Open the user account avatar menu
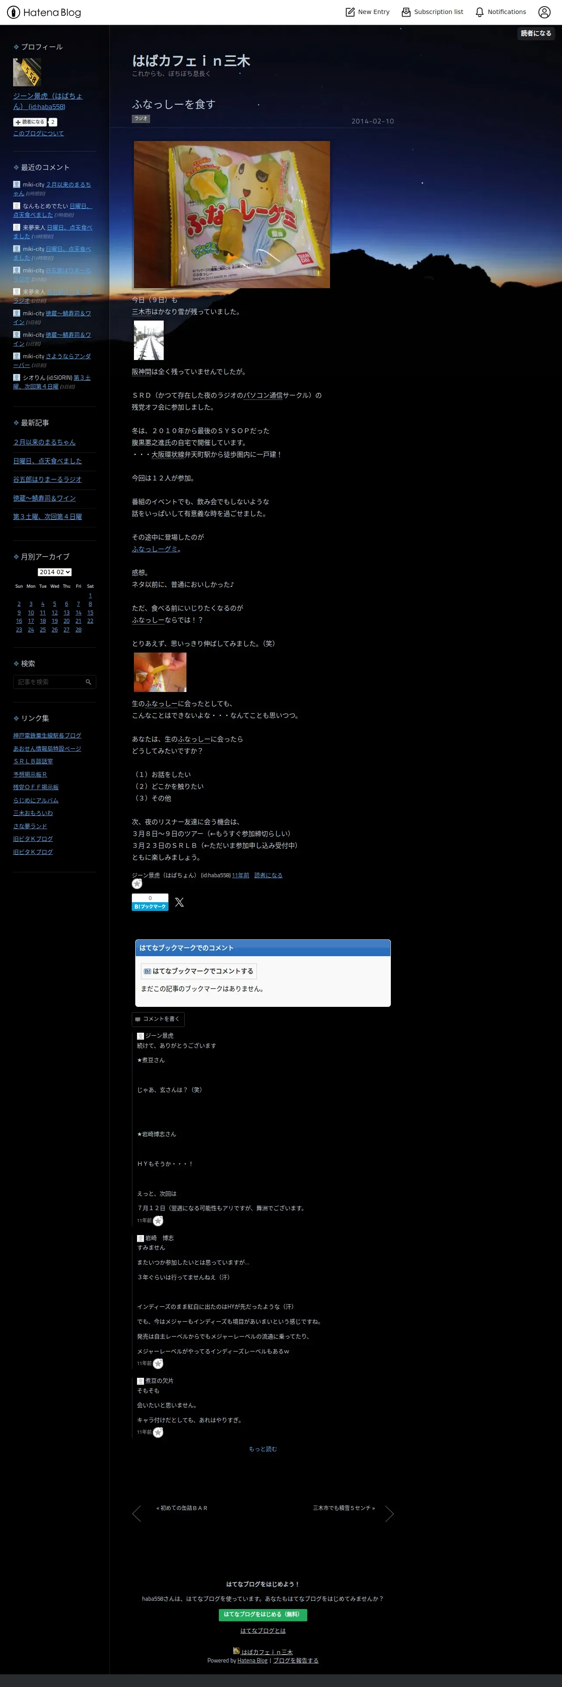The image size is (562, 1687). tap(544, 12)
